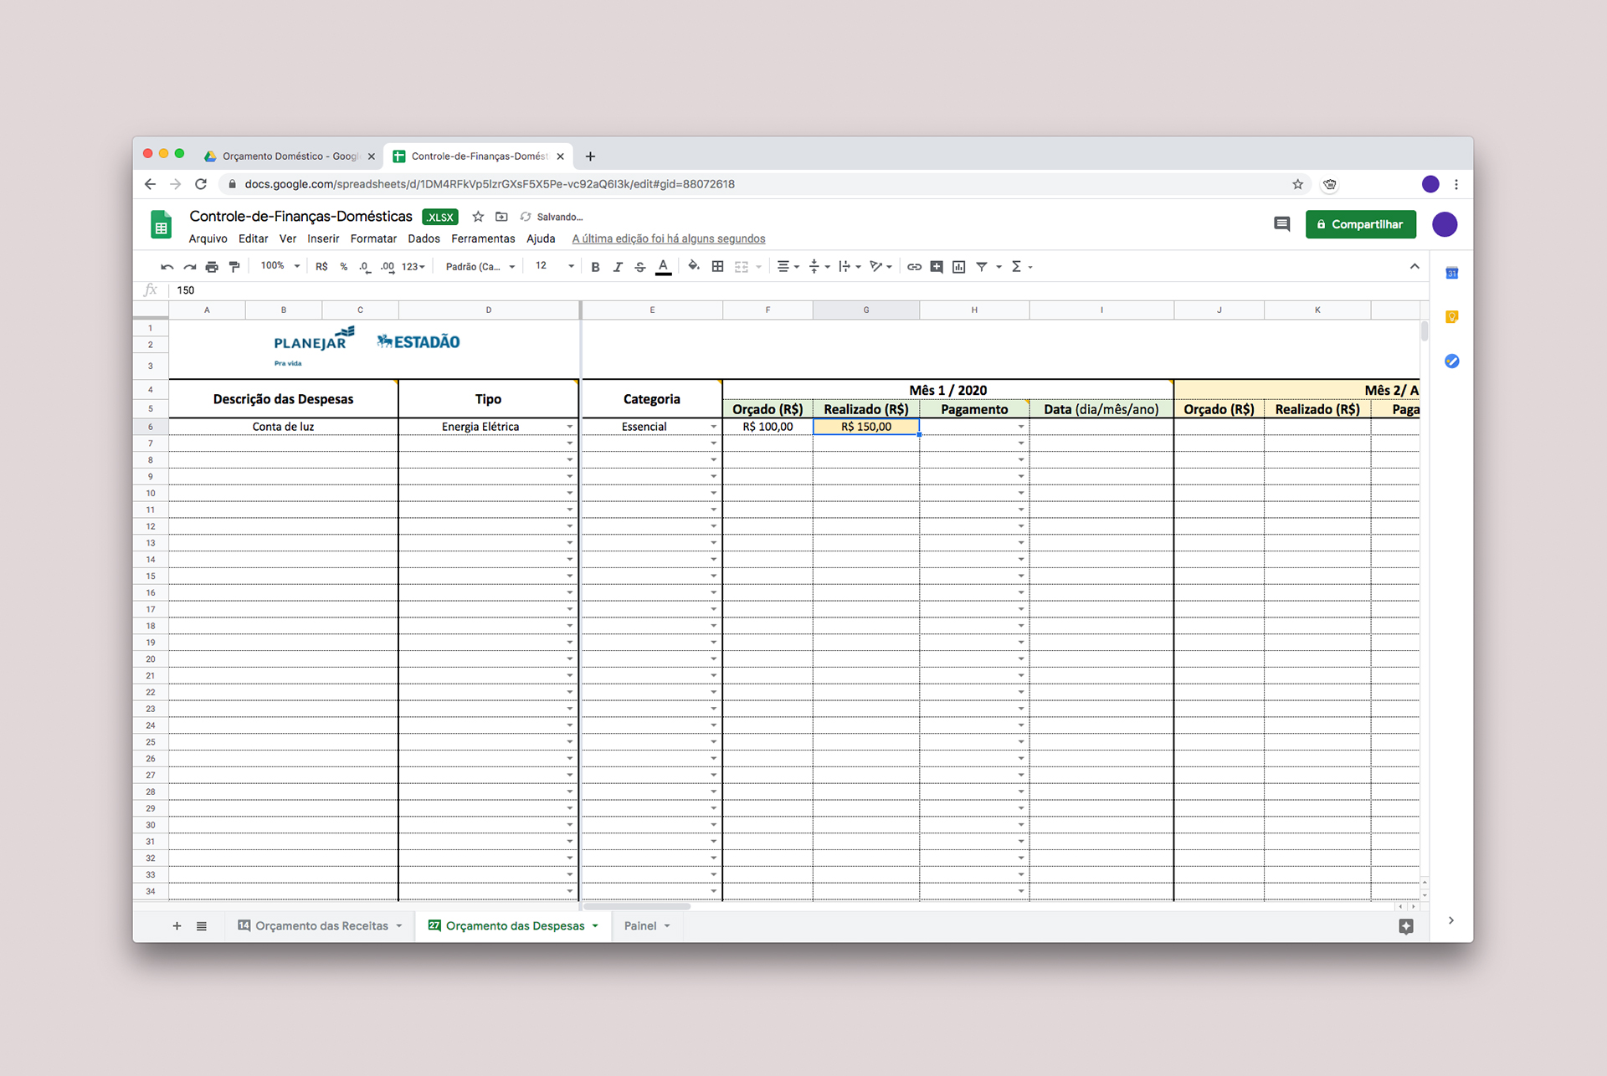Click the insert link icon
Viewport: 1607px width, 1076px height.
click(914, 267)
